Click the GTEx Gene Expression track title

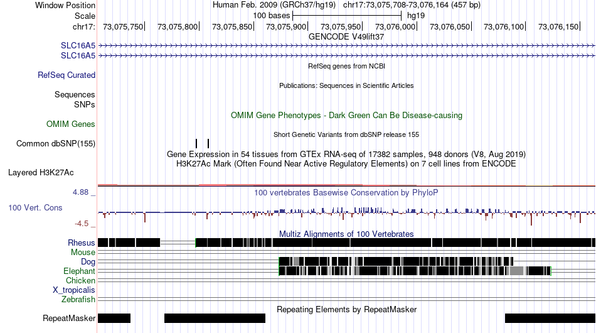point(346,154)
